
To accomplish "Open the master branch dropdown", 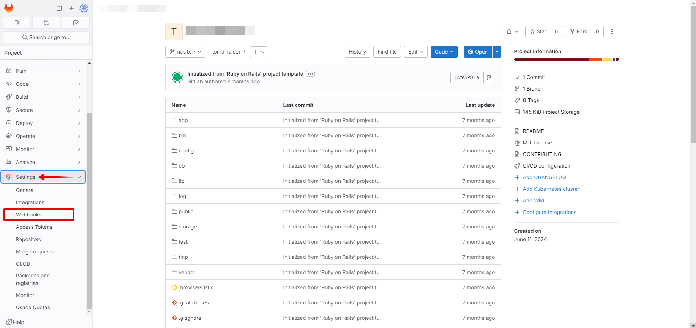I will [185, 52].
